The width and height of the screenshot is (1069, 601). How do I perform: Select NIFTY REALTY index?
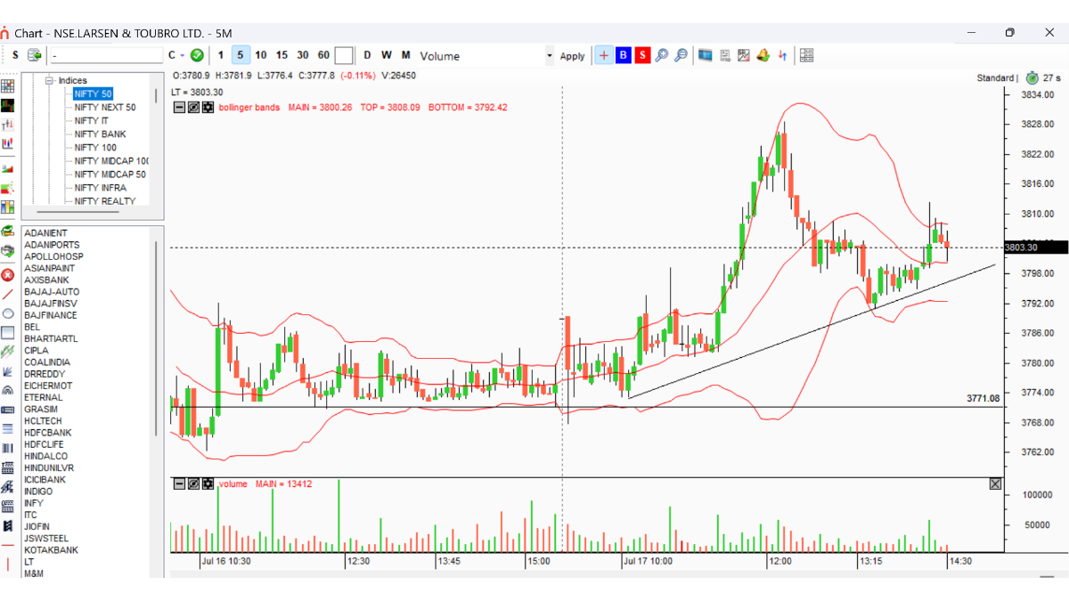pos(105,201)
